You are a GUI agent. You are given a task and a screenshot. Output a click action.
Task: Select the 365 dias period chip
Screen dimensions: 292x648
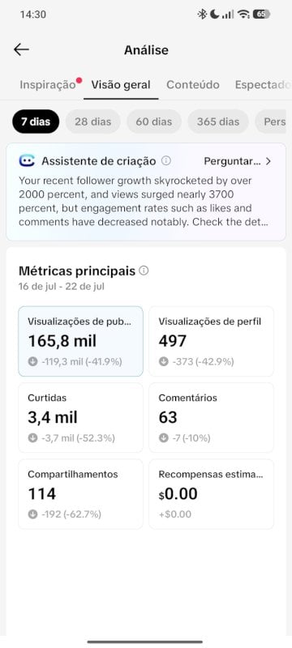[218, 122]
